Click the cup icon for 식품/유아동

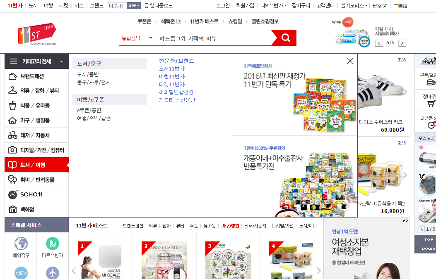tap(12, 106)
